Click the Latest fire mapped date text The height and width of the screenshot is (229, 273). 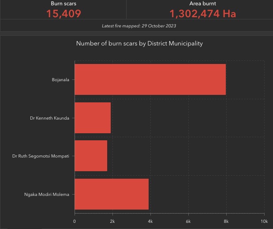(x=139, y=26)
